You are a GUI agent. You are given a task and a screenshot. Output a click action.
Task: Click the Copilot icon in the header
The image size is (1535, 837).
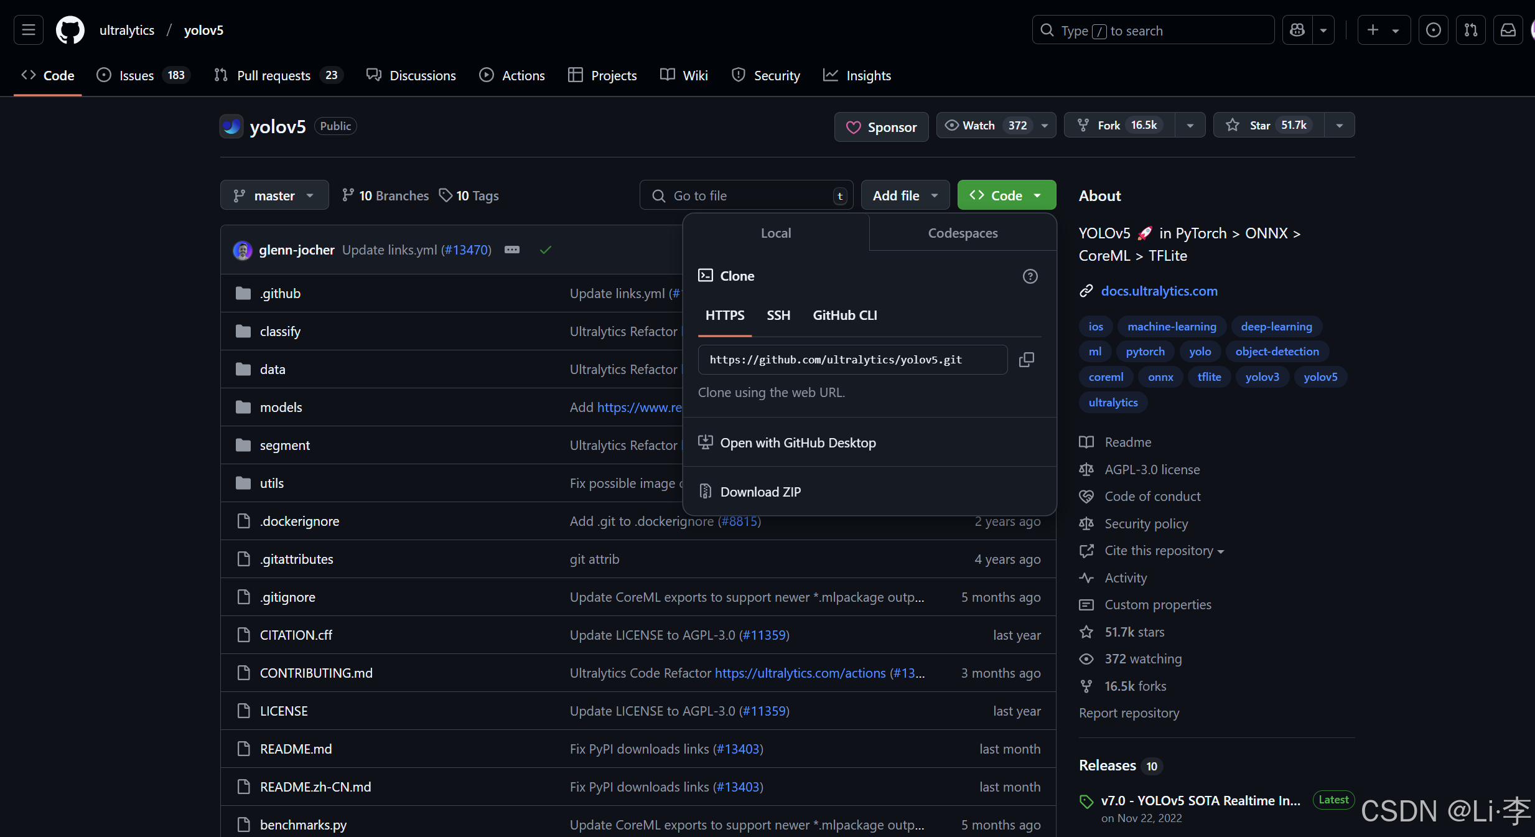pos(1297,30)
